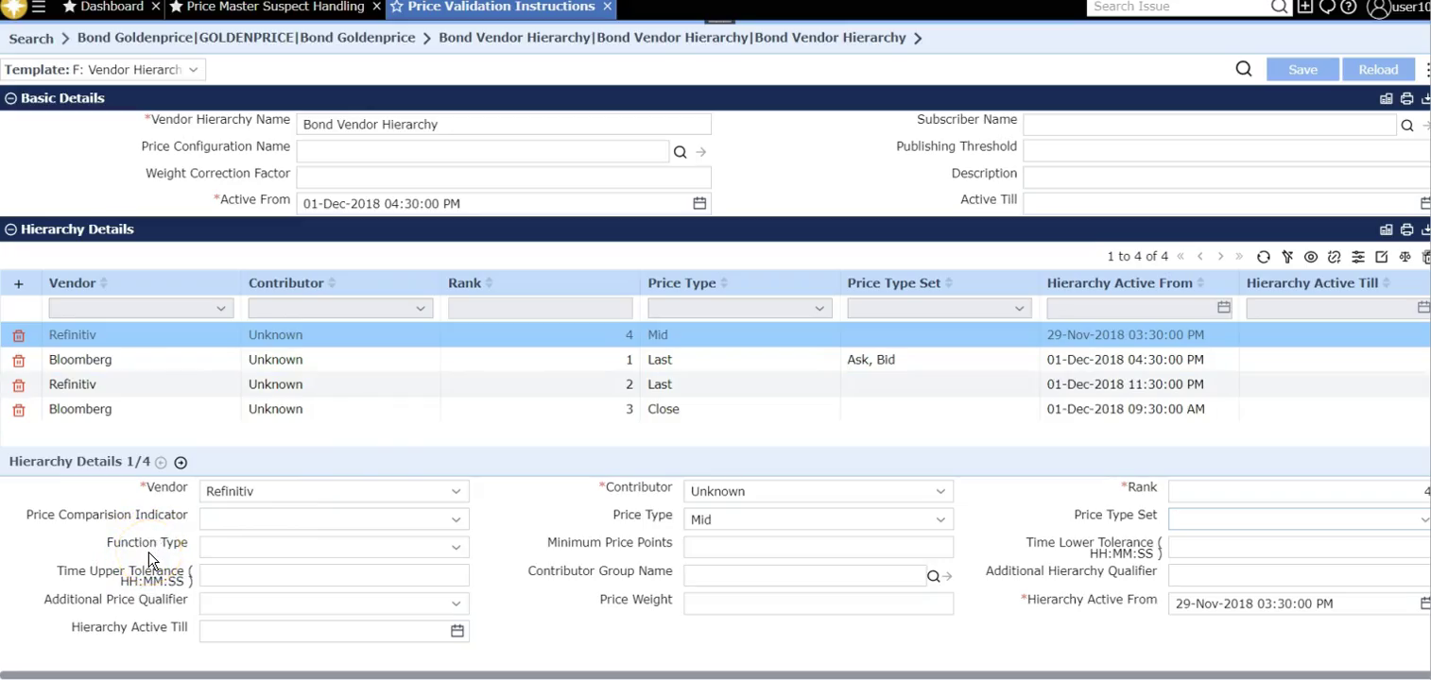The width and height of the screenshot is (1431, 680).
Task: Sort by Vendor column header
Action: pos(72,283)
